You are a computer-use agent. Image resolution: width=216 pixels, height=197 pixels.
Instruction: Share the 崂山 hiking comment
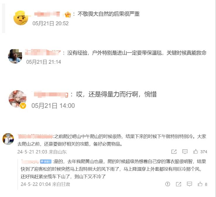point(174,152)
